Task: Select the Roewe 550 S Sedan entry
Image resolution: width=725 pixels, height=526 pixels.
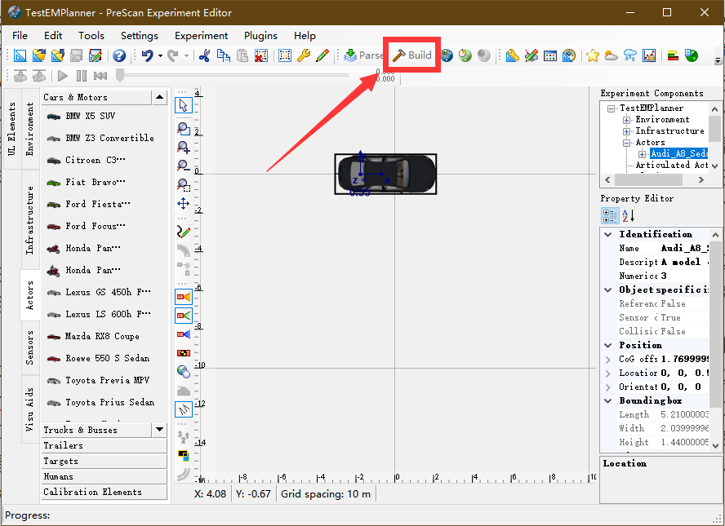Action: [98, 358]
